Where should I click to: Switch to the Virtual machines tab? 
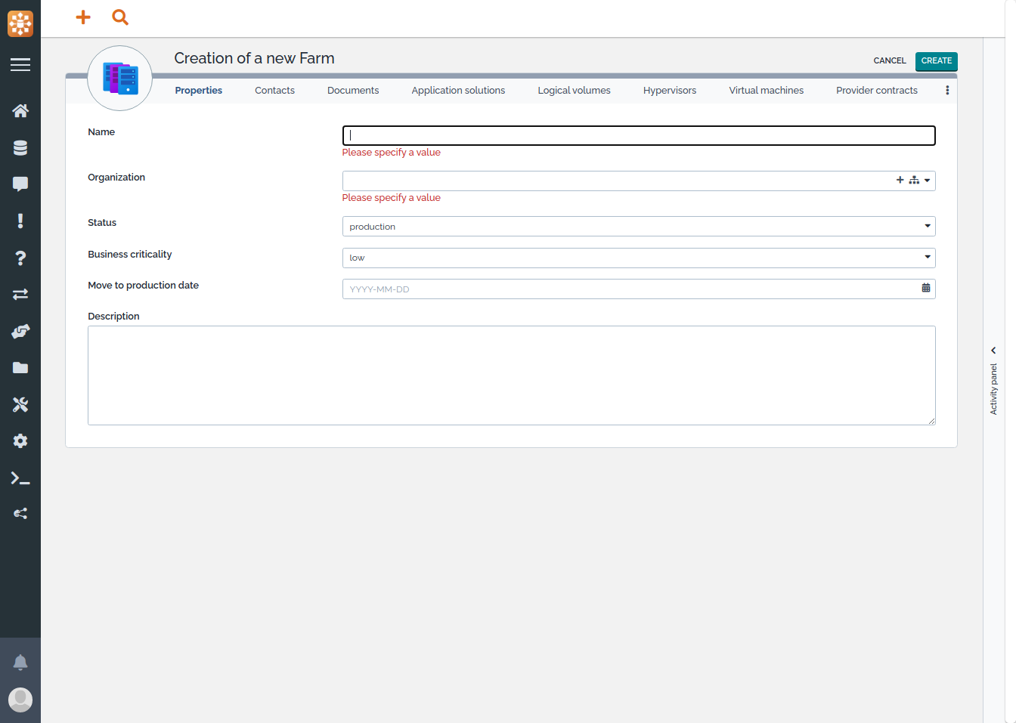click(766, 91)
